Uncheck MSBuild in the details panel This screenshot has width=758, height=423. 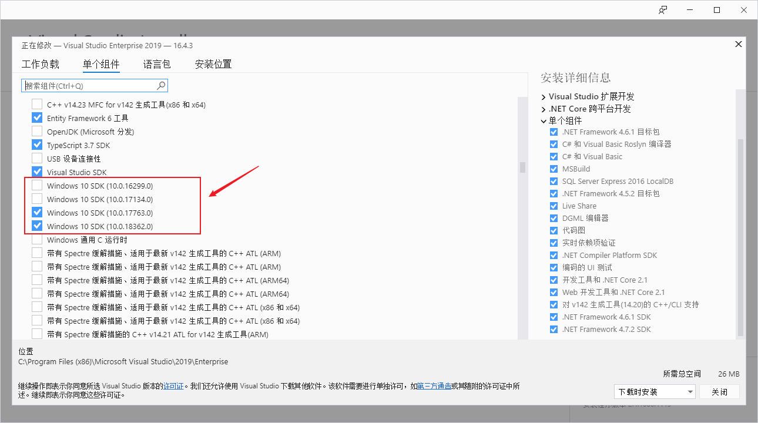[554, 169]
